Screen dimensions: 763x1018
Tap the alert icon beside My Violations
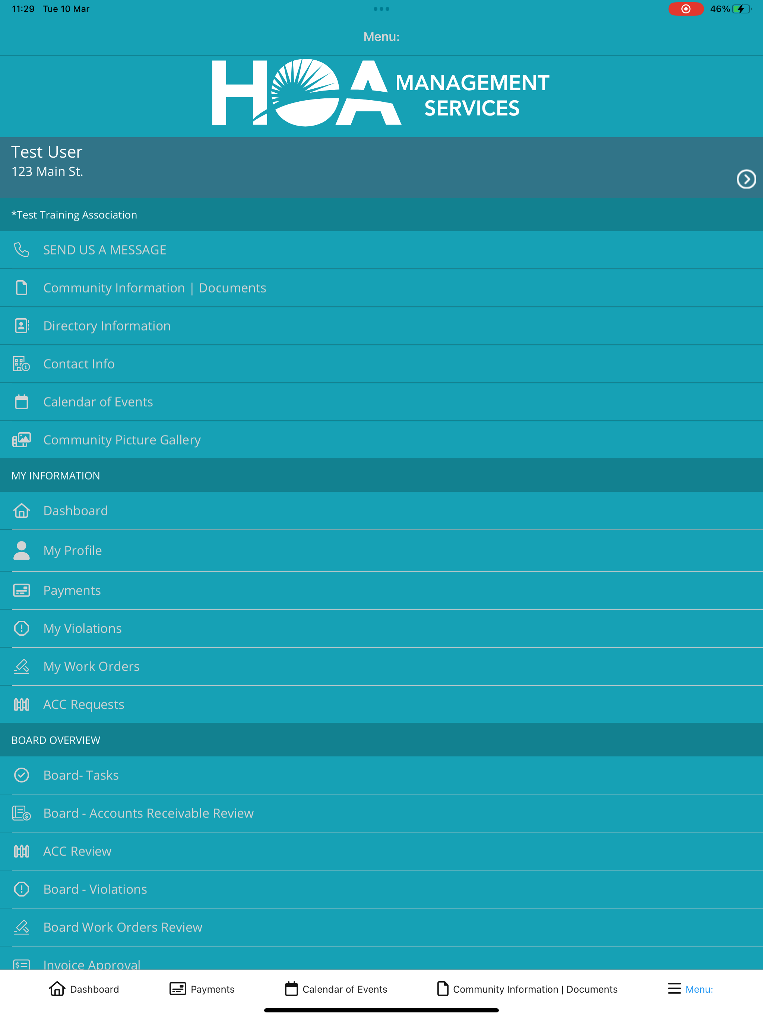click(22, 628)
